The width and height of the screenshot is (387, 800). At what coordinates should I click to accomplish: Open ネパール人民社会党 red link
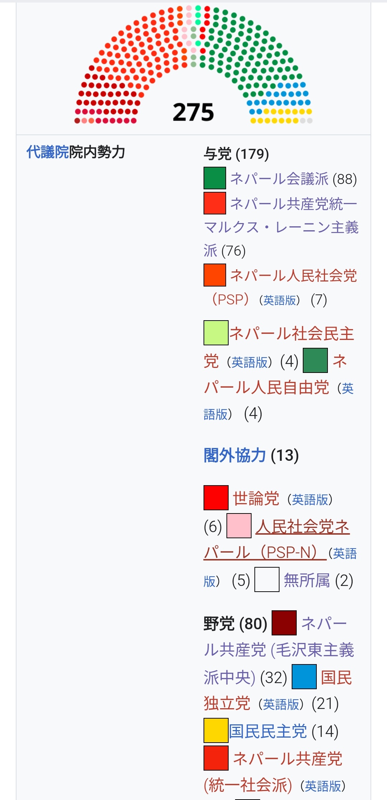tap(293, 275)
